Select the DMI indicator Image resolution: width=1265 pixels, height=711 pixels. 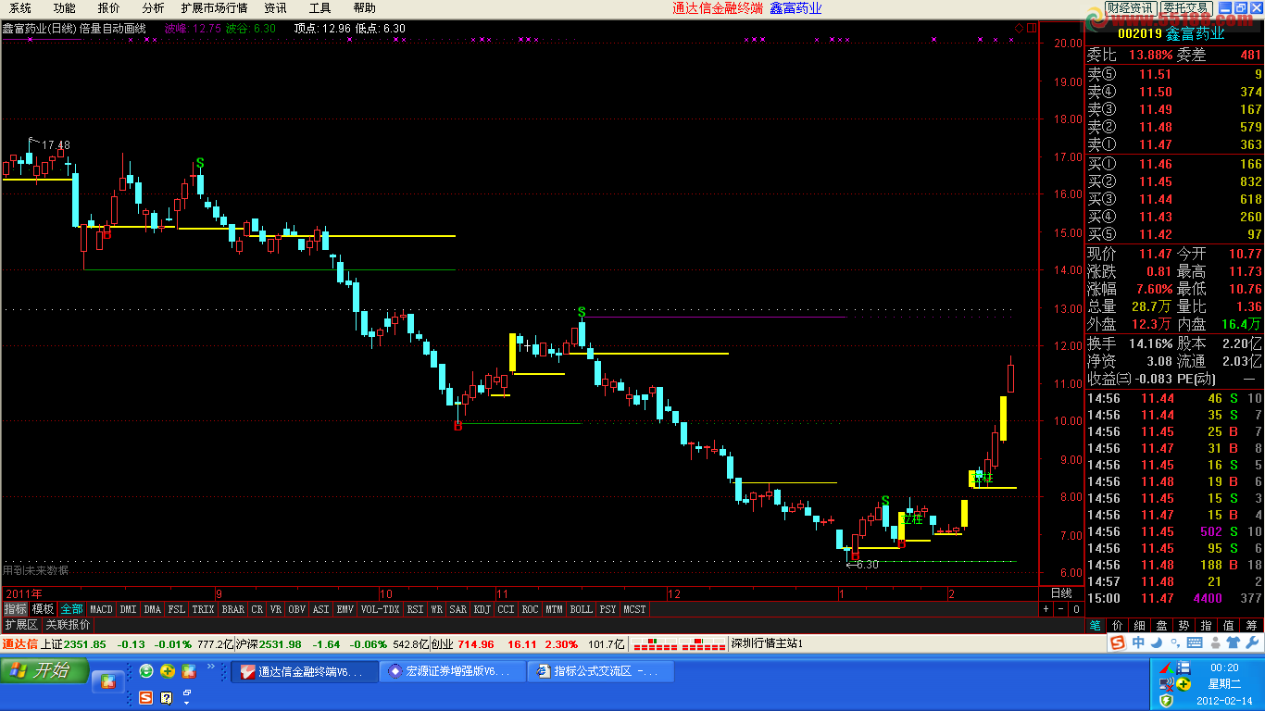pyautogui.click(x=128, y=609)
